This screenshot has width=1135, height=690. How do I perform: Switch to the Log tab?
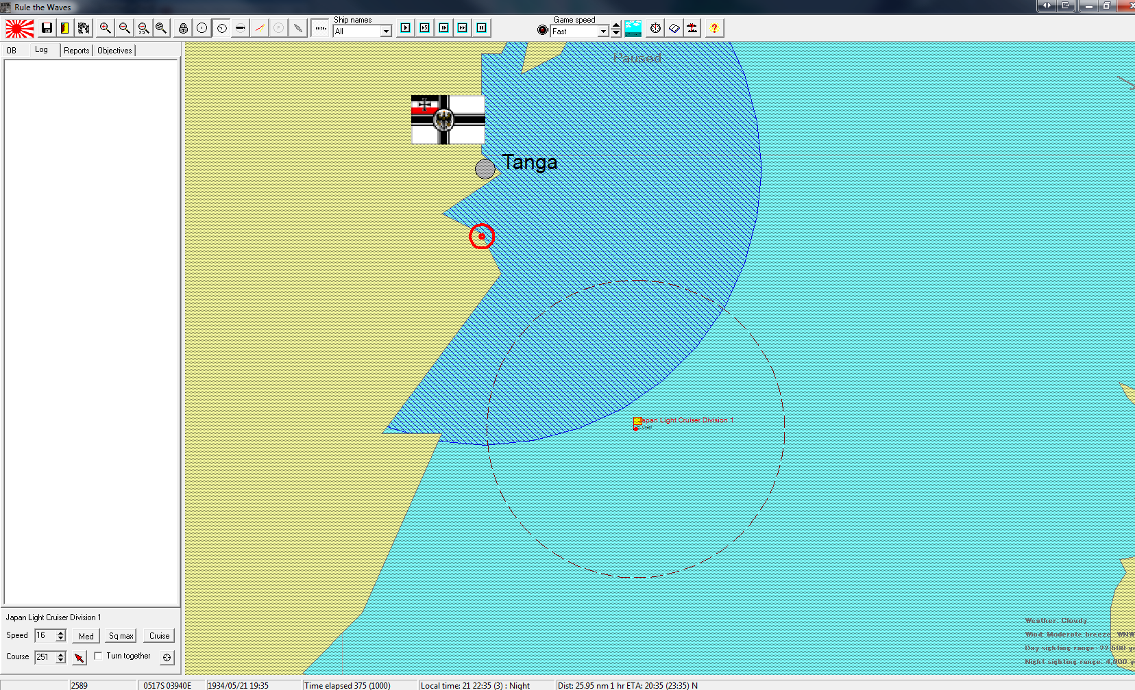click(x=42, y=49)
